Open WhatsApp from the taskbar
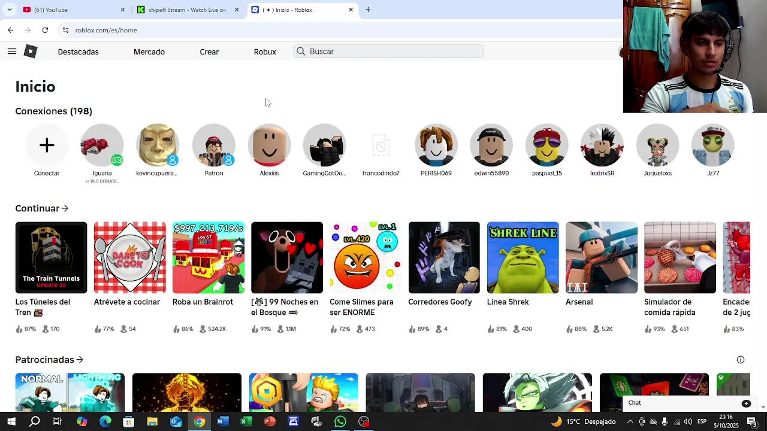The image size is (767, 431). [x=340, y=421]
